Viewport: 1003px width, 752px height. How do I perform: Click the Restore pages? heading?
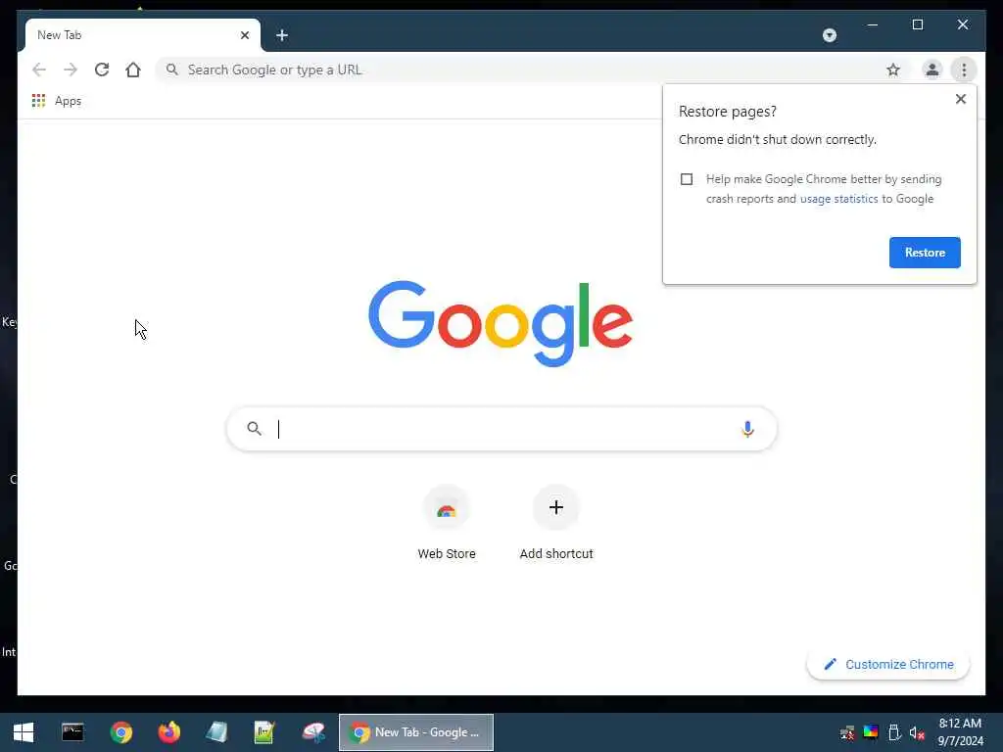pyautogui.click(x=728, y=112)
